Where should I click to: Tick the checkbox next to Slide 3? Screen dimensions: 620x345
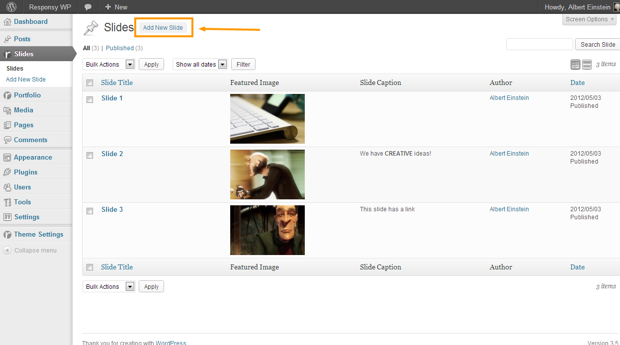(90, 211)
